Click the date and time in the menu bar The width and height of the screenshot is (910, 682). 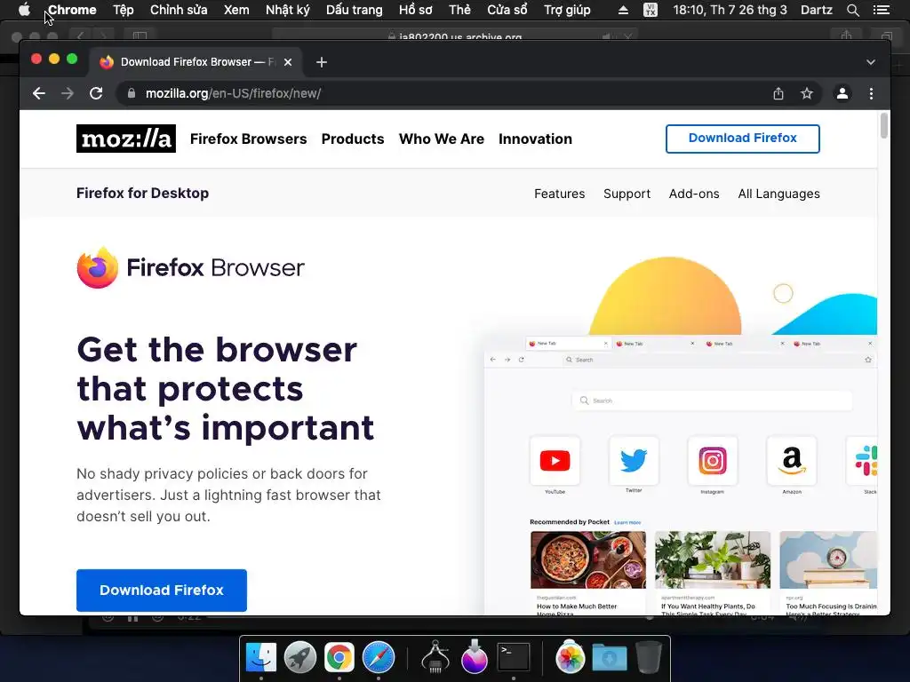[730, 10]
